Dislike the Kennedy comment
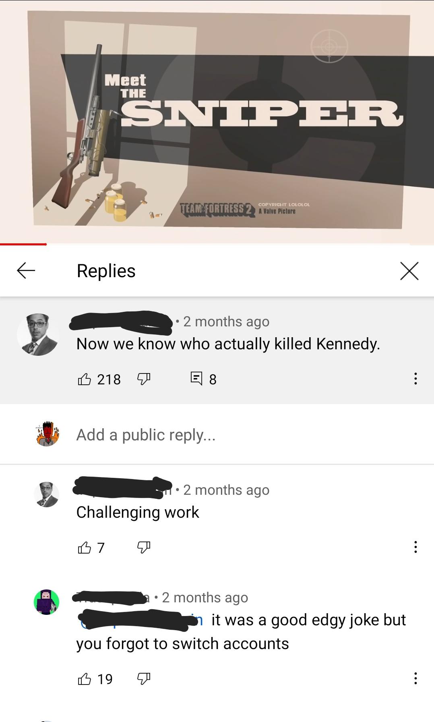This screenshot has height=722, width=434. click(x=144, y=379)
